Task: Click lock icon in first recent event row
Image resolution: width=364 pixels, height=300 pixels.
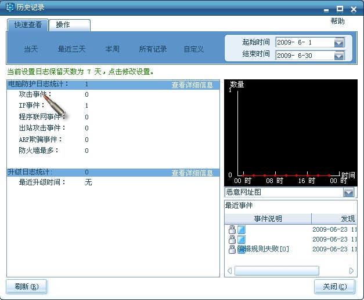Action: pos(232,229)
